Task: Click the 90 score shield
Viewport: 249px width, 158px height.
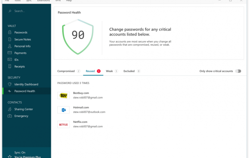Action: tap(78, 37)
